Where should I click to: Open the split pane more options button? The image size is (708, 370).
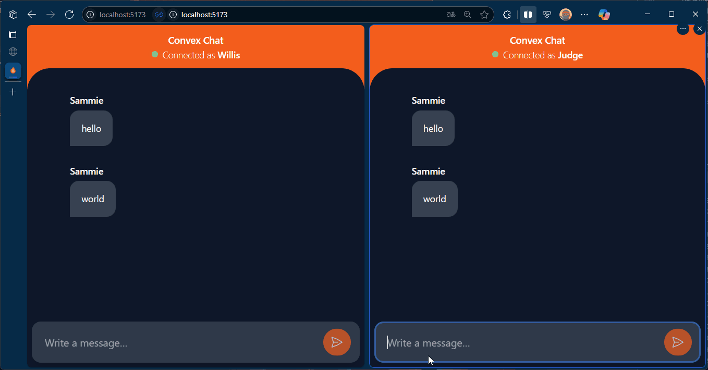pos(683,29)
